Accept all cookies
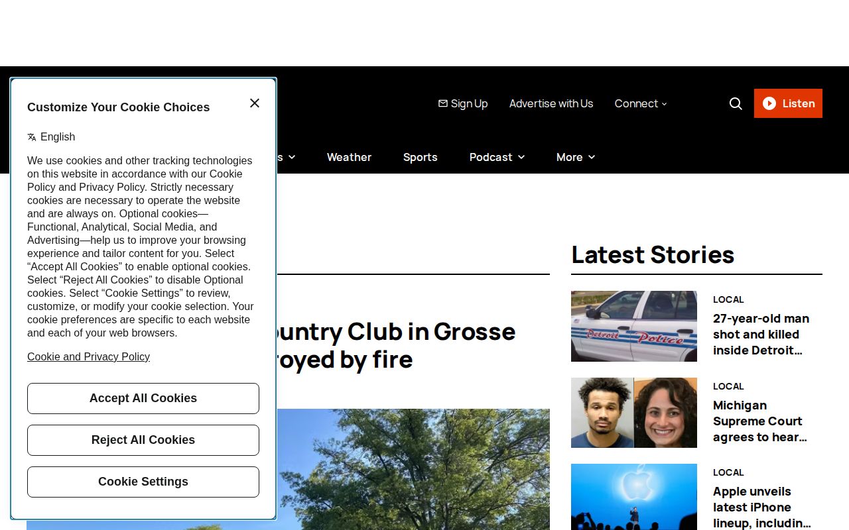The image size is (849, 530). [143, 398]
